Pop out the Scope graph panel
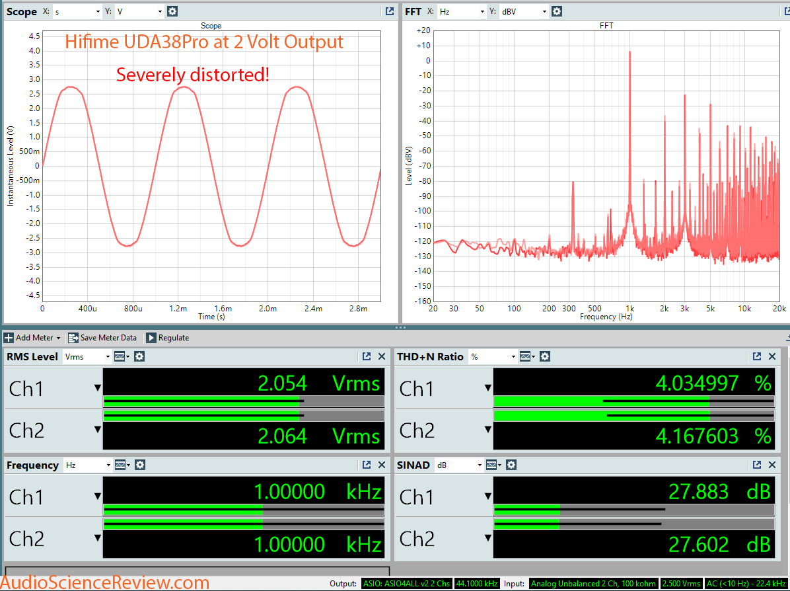790x591 pixels. pyautogui.click(x=390, y=11)
